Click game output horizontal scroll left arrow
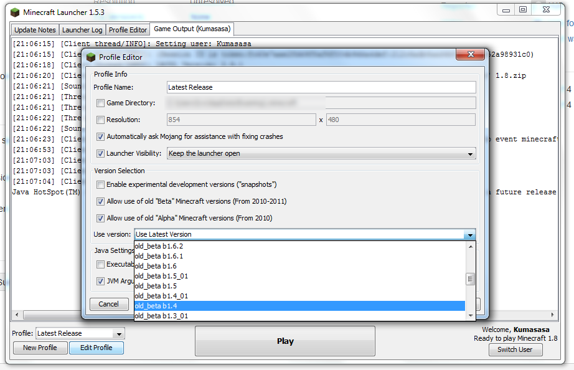The width and height of the screenshot is (574, 370). (17, 315)
